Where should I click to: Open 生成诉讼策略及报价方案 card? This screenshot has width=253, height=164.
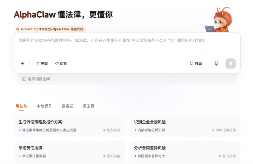pyautogui.click(x=69, y=126)
